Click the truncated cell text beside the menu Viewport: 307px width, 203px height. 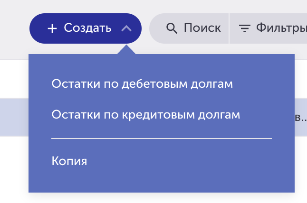click(301, 118)
